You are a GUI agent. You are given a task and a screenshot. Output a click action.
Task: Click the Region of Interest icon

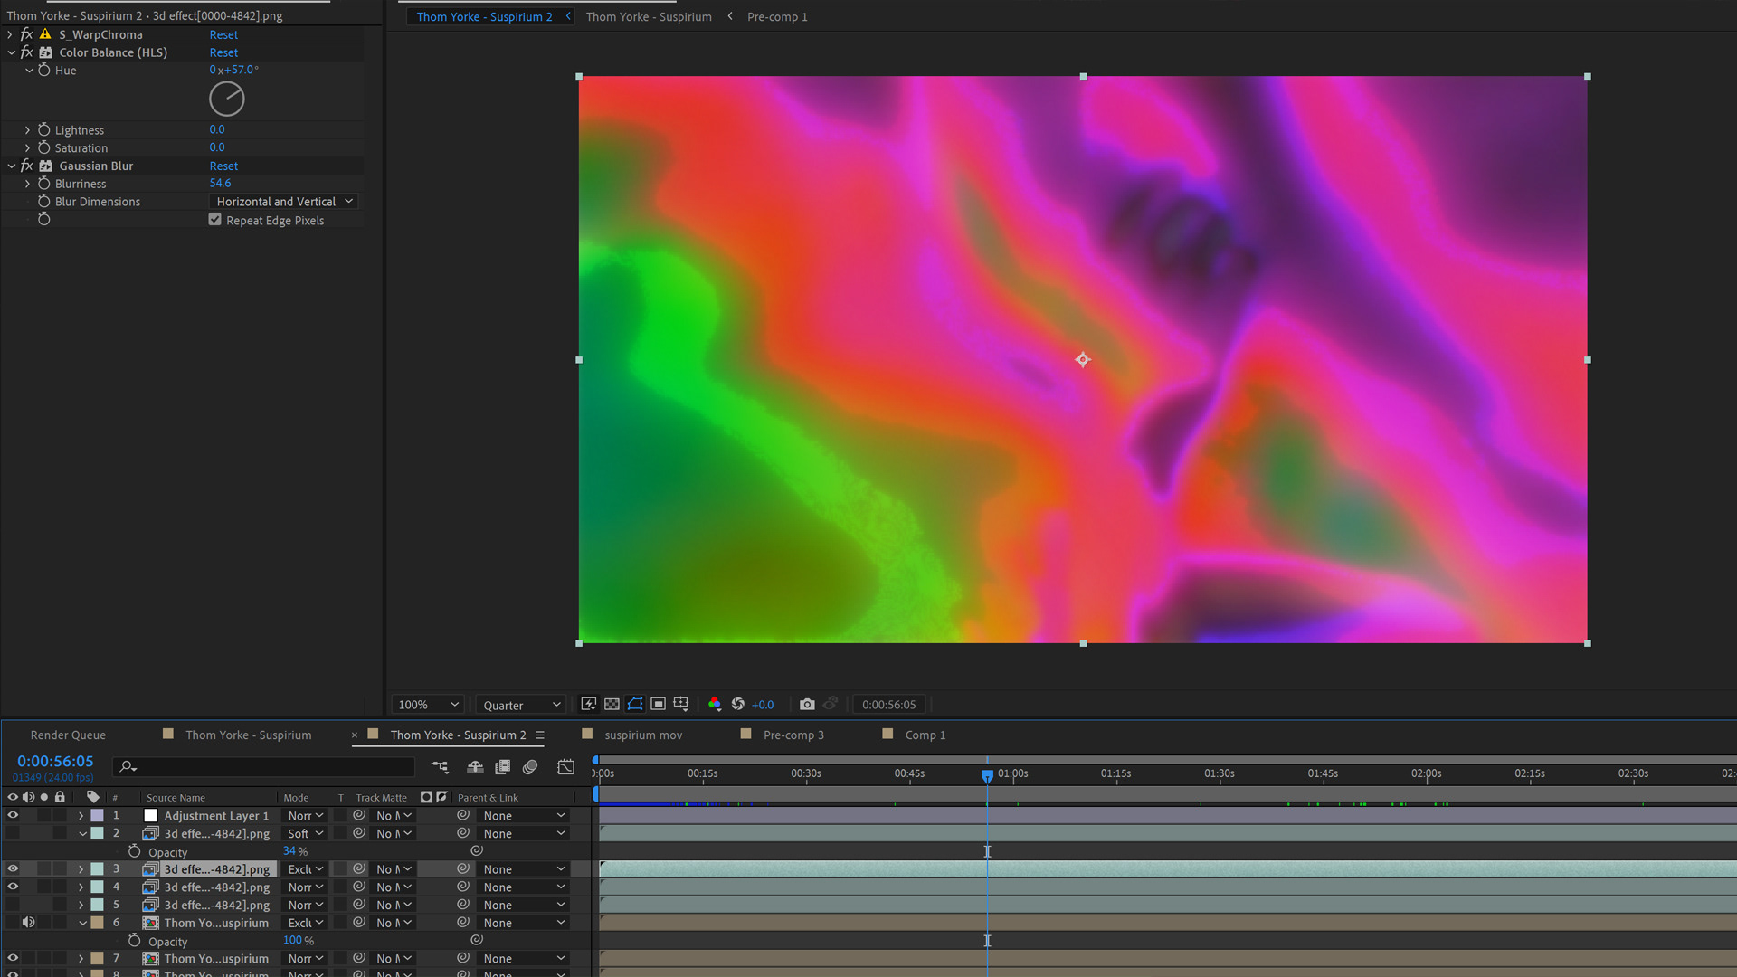pyautogui.click(x=659, y=704)
